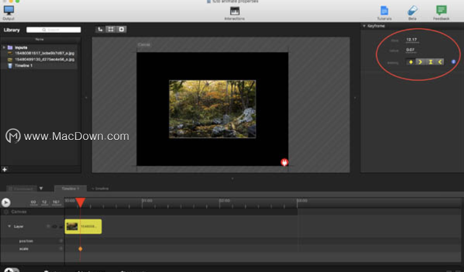Image resolution: width=464 pixels, height=272 pixels.
Task: Toggle Layer visibility eye icon
Action: coord(55,227)
